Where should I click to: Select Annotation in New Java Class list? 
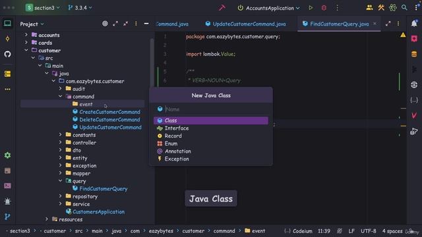tap(211, 151)
